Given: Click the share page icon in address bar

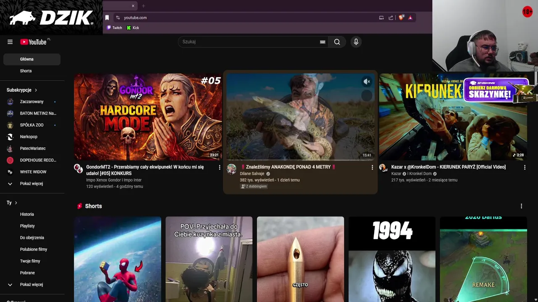Looking at the screenshot, I should pyautogui.click(x=391, y=18).
